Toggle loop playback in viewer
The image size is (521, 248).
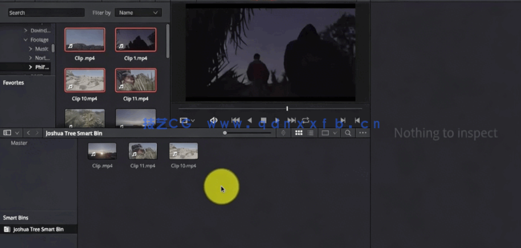(x=306, y=120)
